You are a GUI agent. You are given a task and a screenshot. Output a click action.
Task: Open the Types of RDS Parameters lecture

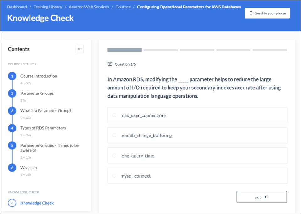pyautogui.click(x=43, y=128)
